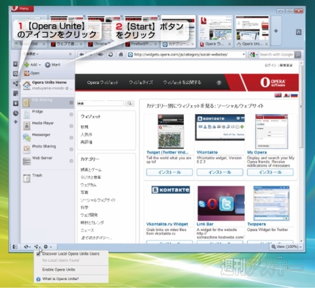Open Media Player gear settings icon

pos(71,126)
